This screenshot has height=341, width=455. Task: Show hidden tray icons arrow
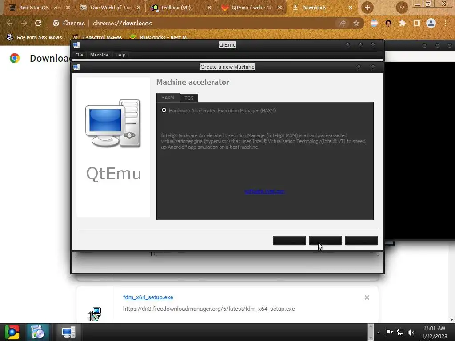(x=379, y=333)
